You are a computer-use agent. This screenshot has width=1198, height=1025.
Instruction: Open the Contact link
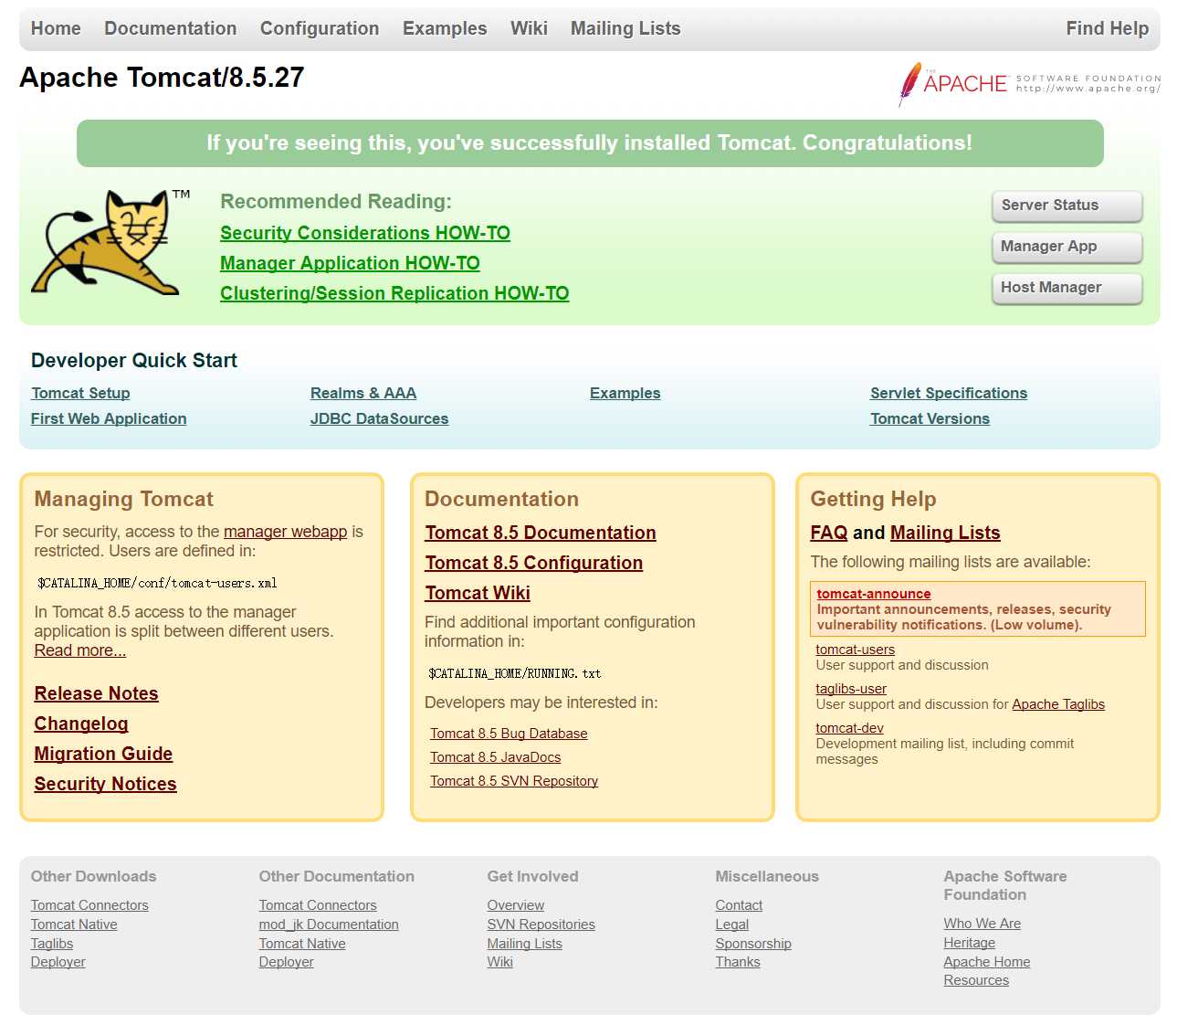[739, 905]
